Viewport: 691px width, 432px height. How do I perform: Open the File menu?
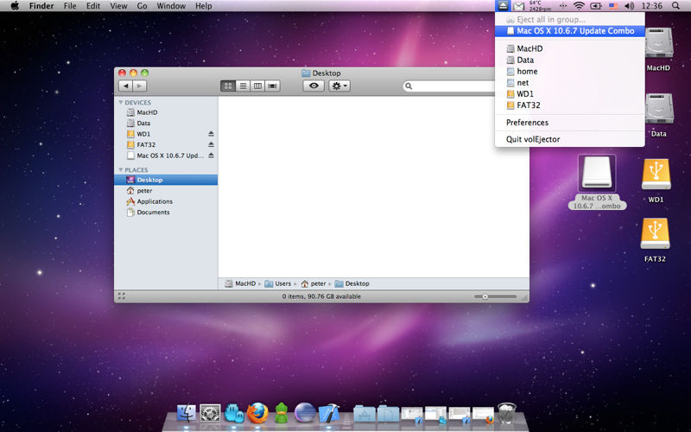(70, 6)
